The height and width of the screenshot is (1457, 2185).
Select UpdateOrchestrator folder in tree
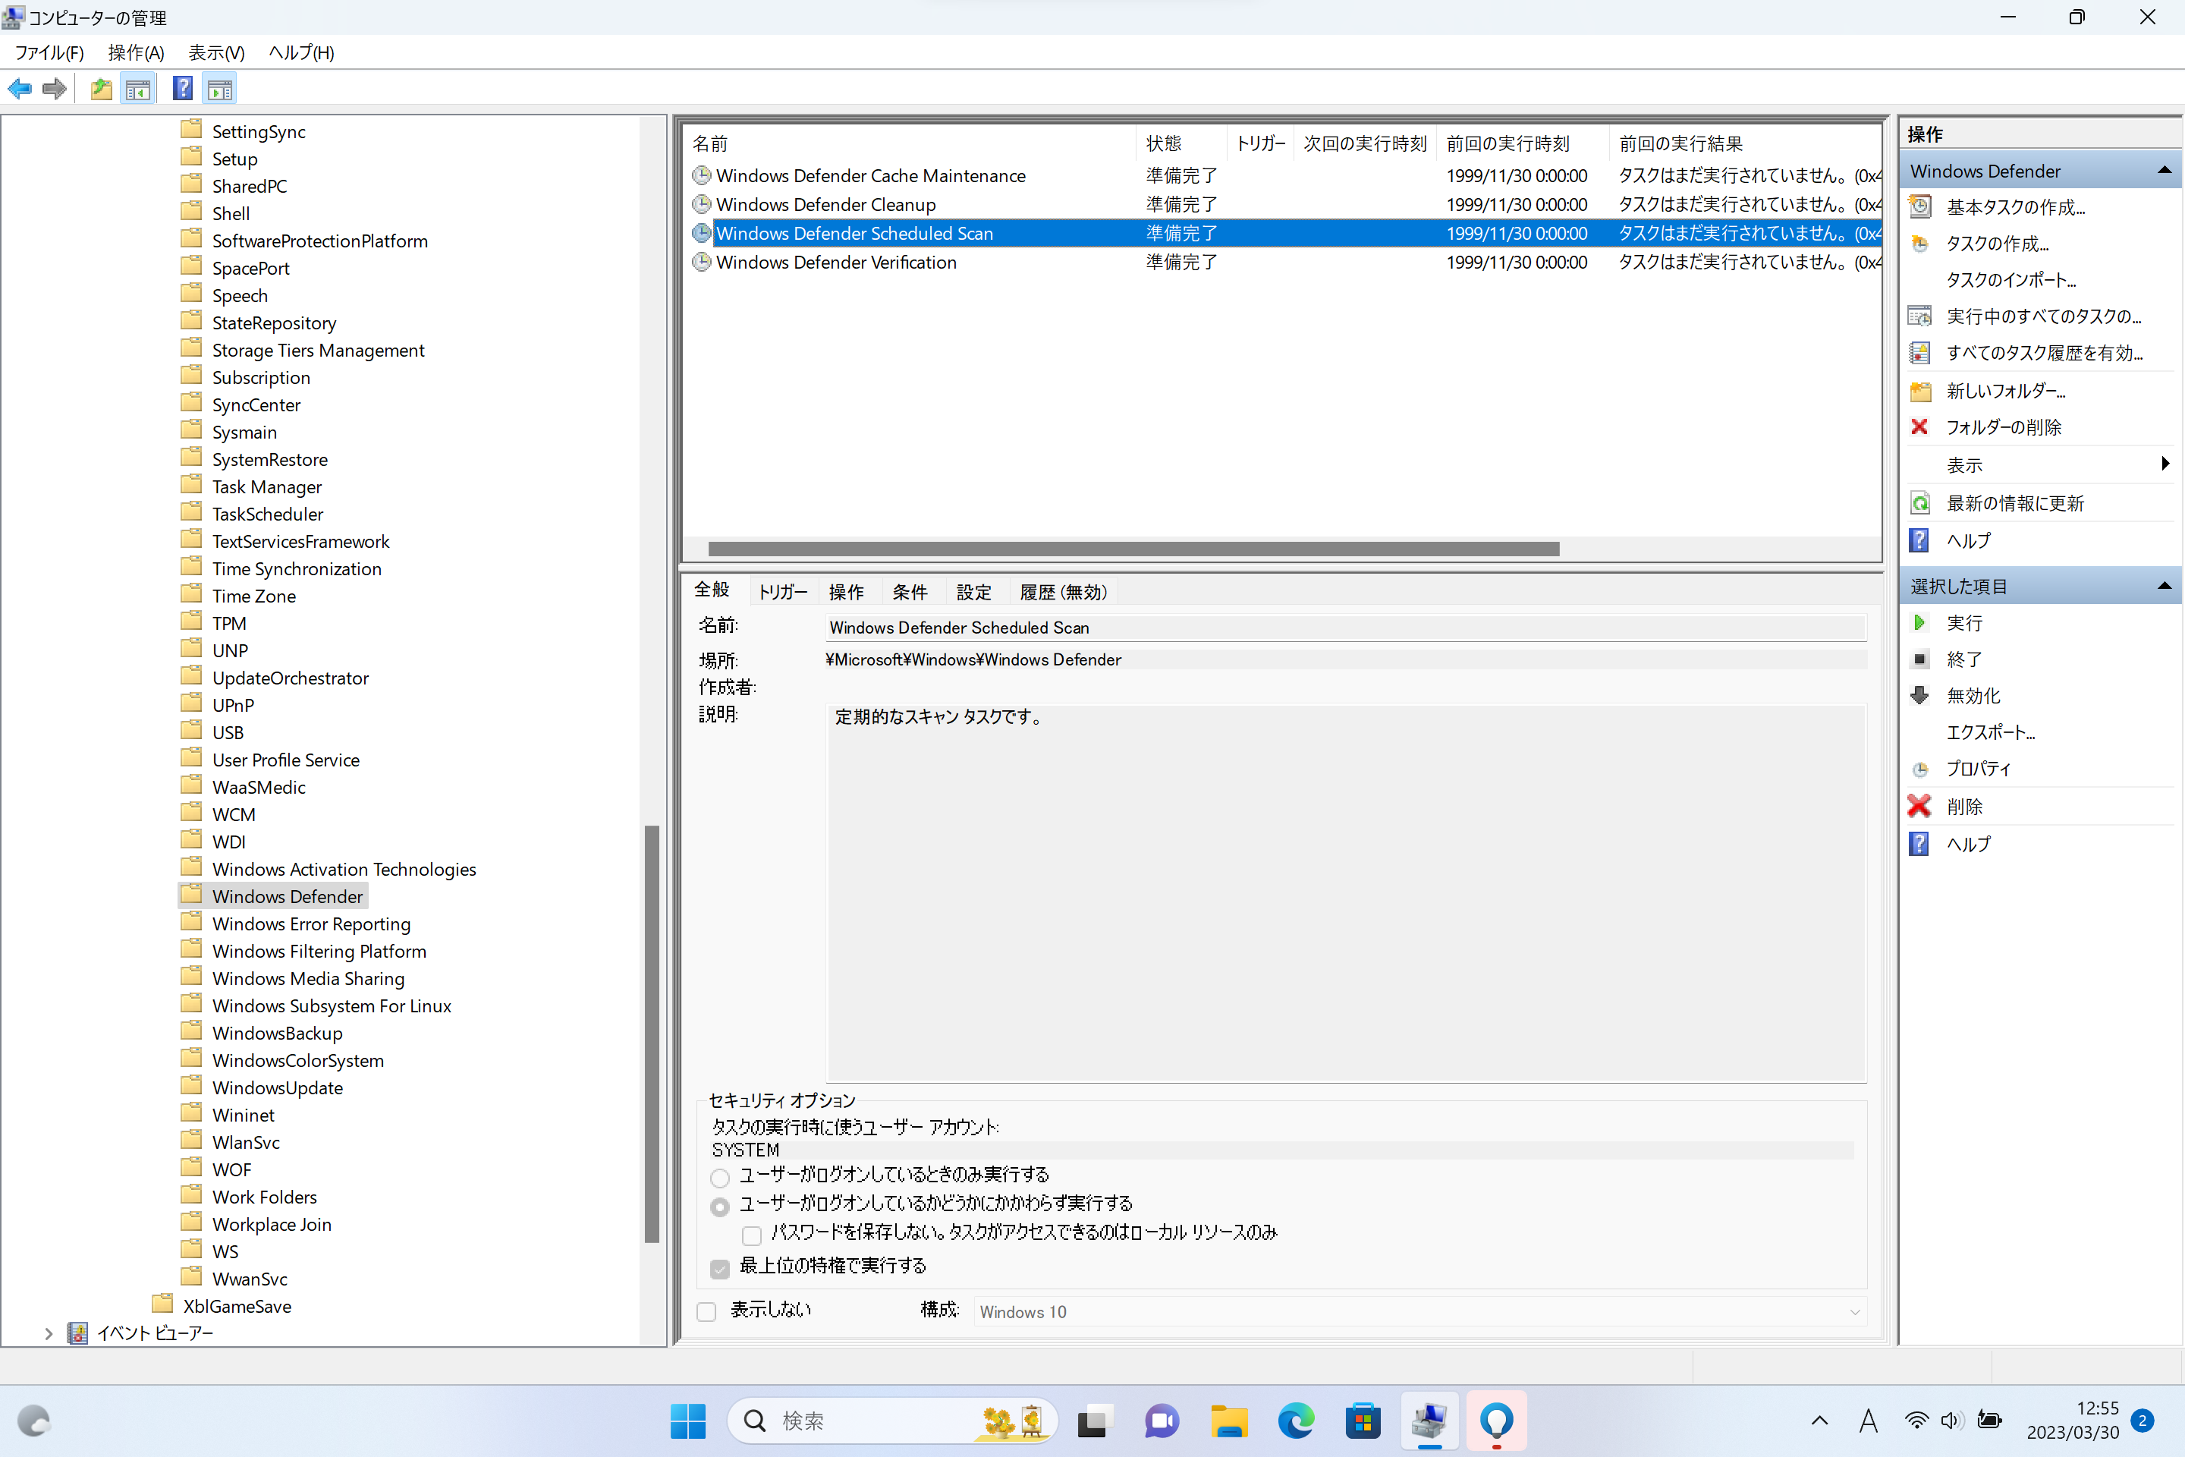(290, 678)
